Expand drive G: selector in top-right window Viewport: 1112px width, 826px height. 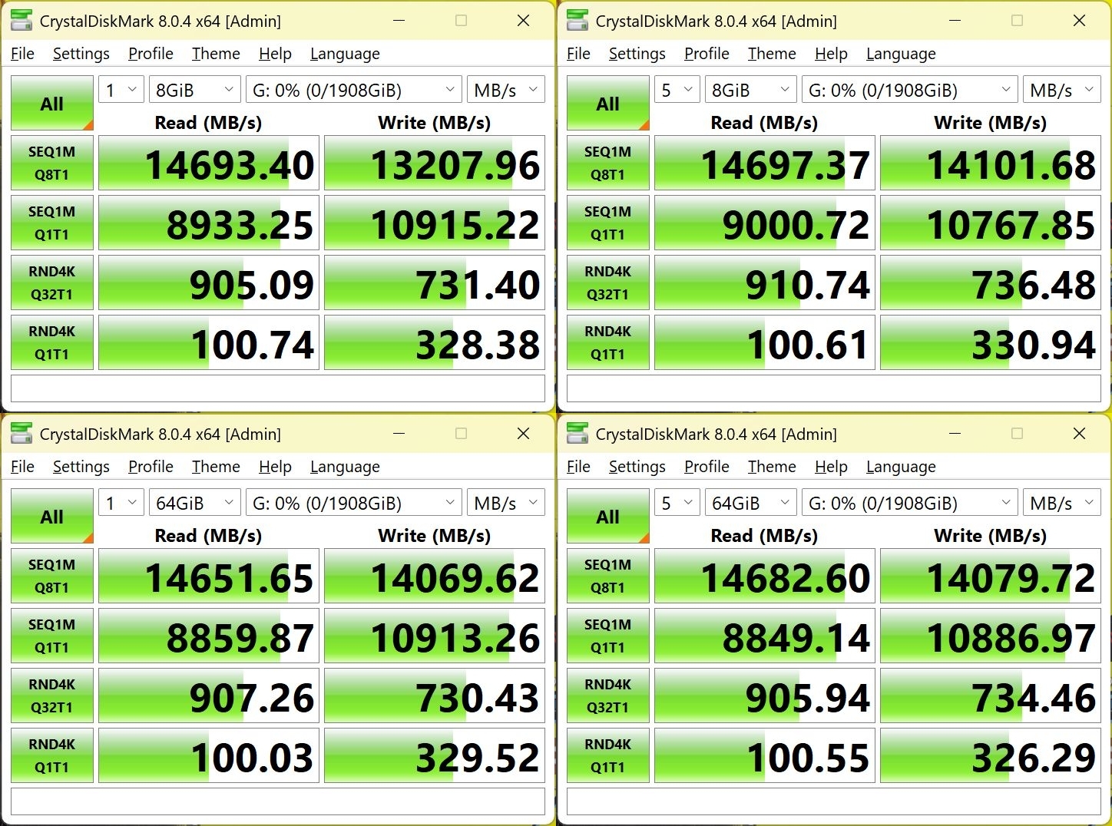(909, 90)
